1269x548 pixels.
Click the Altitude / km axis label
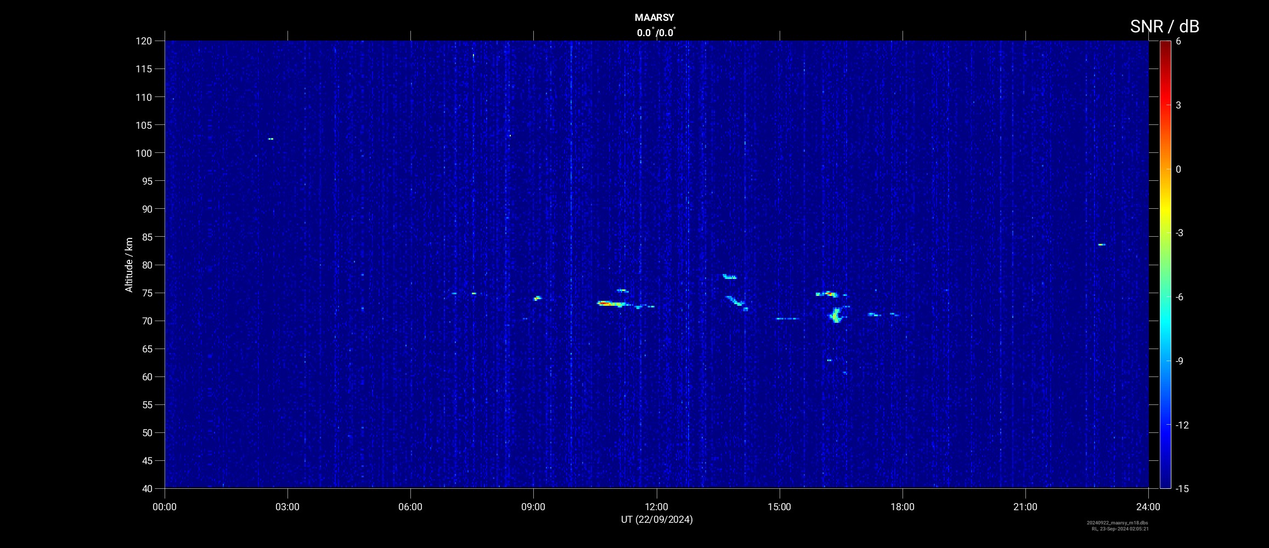click(129, 265)
